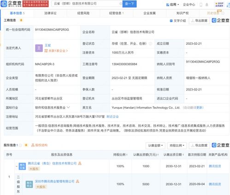The image size is (230, 195).
Task: Click the info icon beside 股东信息
Action: pos(20,145)
